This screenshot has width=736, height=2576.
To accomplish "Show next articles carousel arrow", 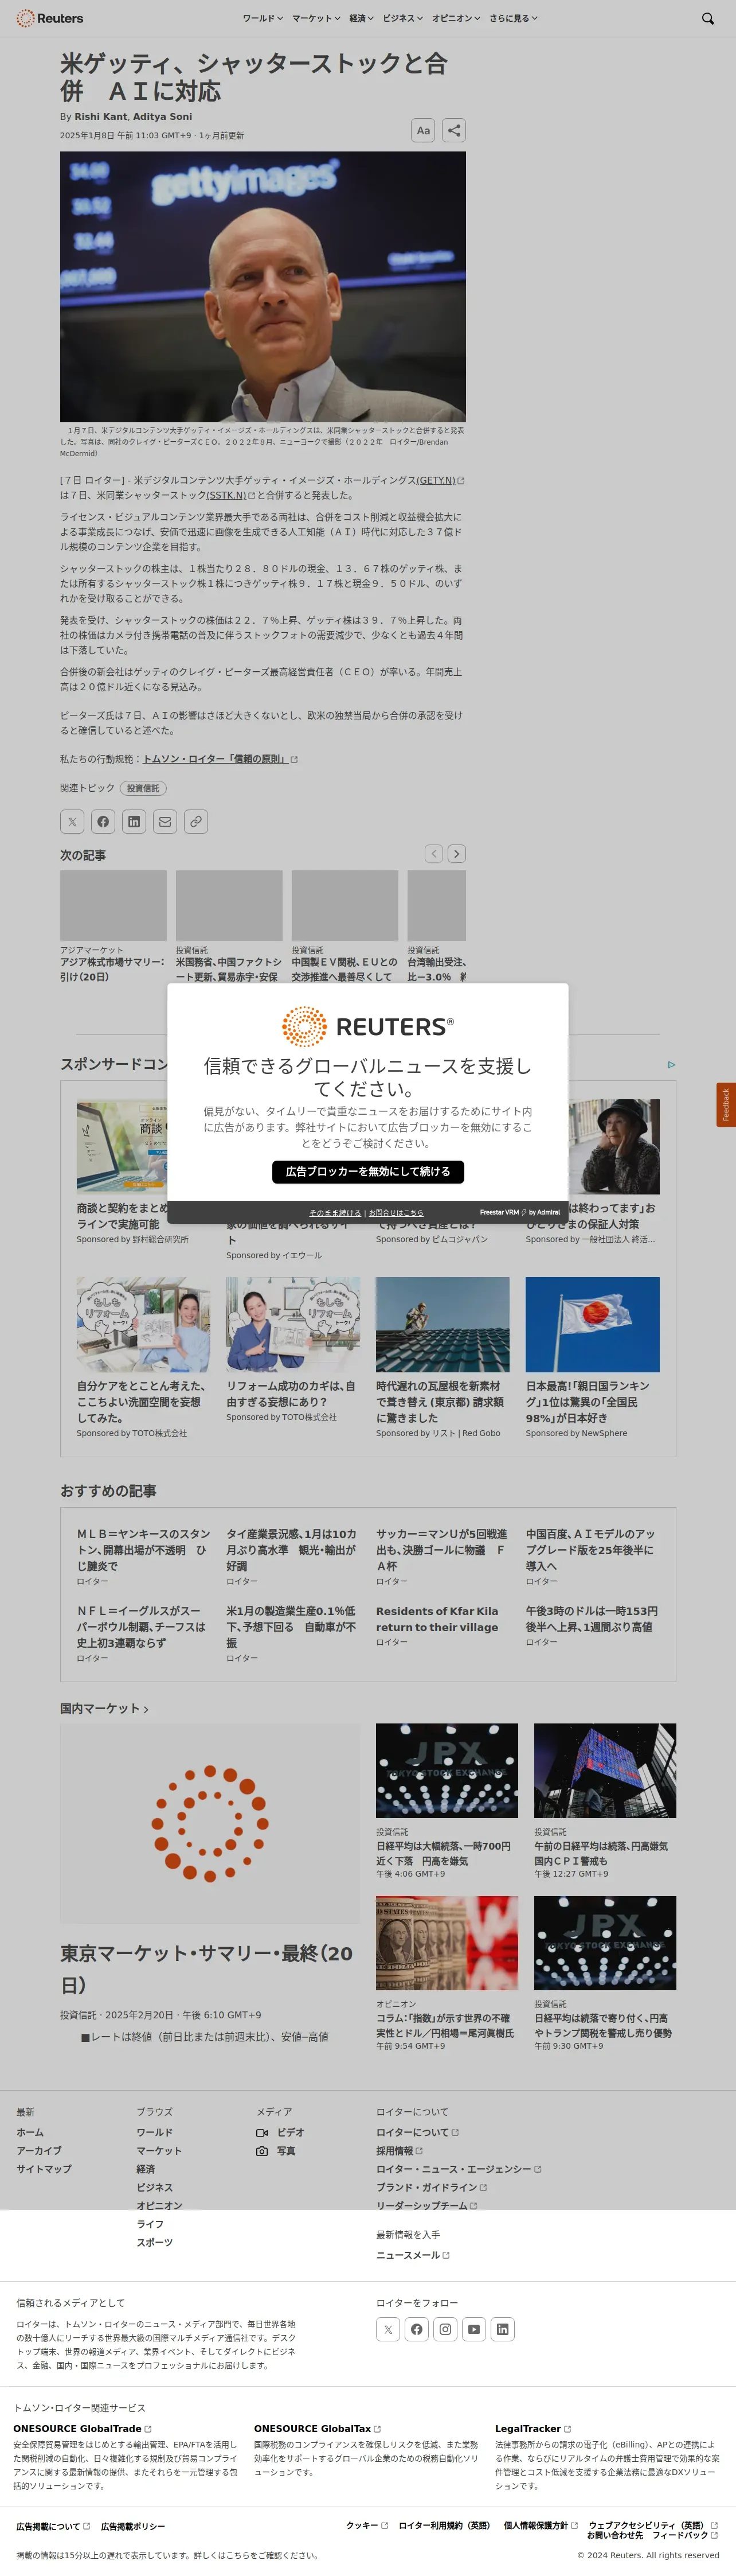I will click(456, 854).
